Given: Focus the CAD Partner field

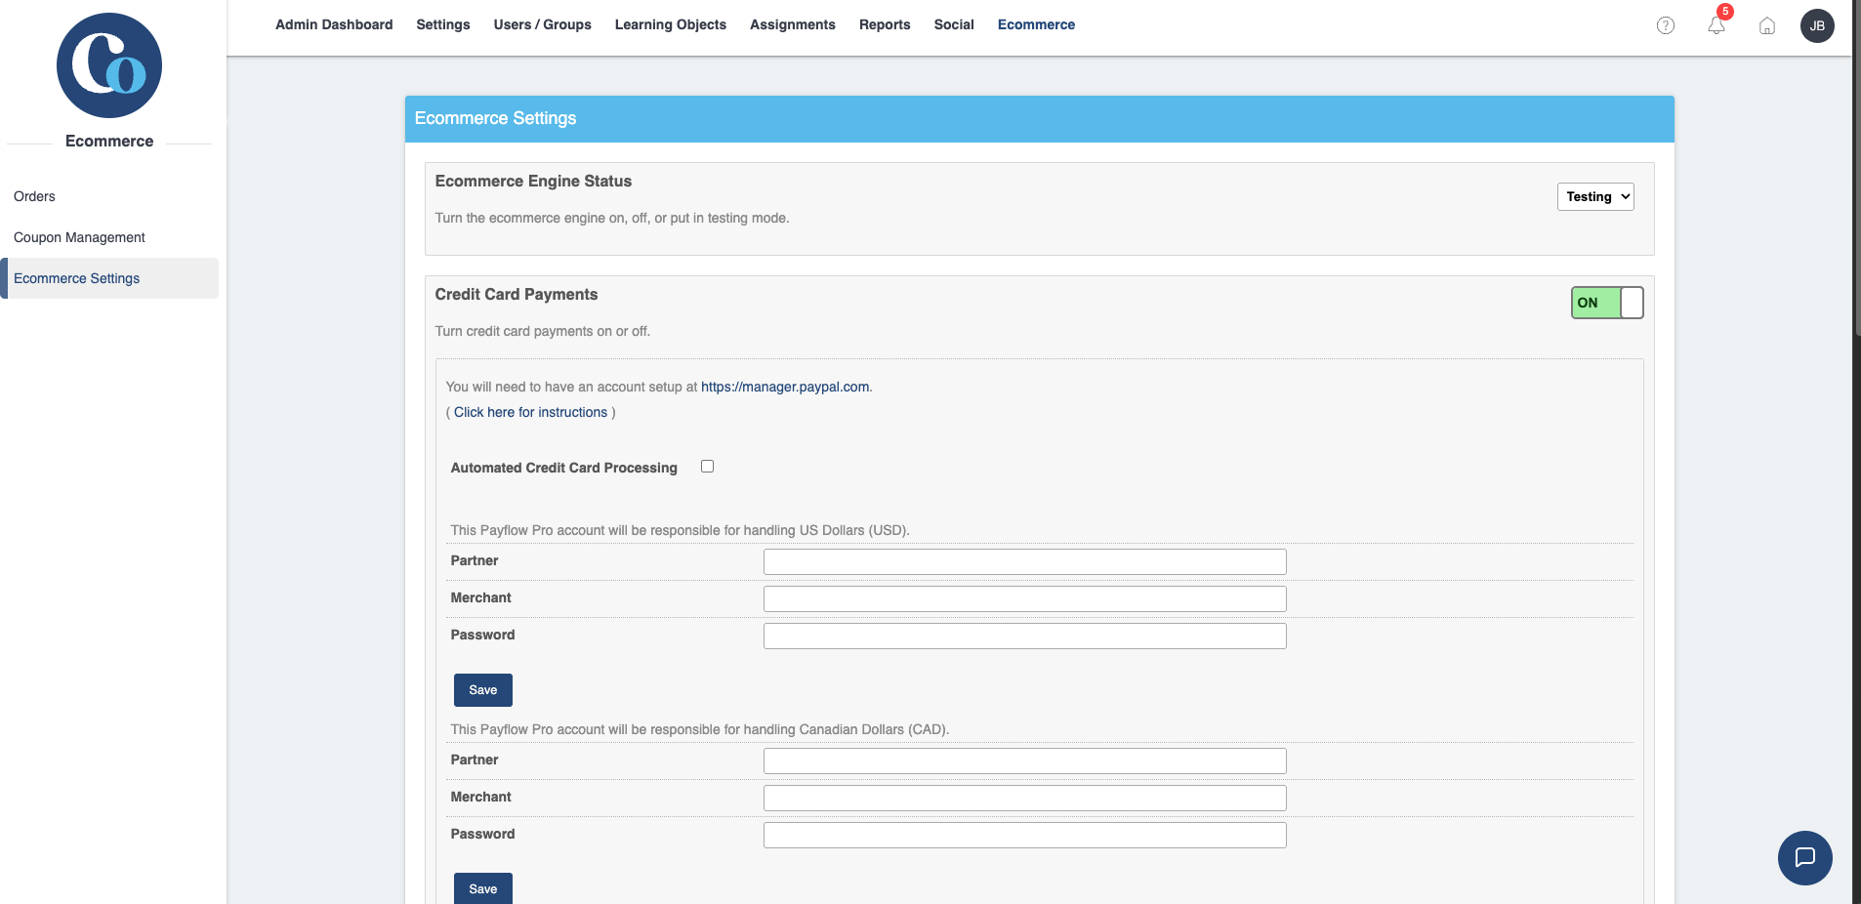Looking at the screenshot, I should click(1024, 760).
